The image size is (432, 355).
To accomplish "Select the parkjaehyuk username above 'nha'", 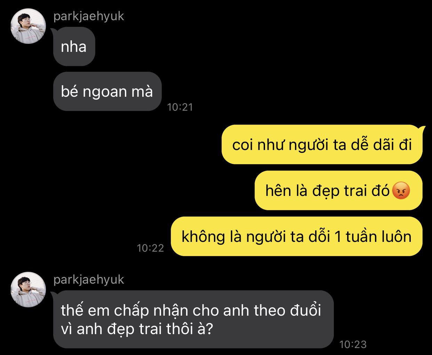I will pyautogui.click(x=89, y=16).
